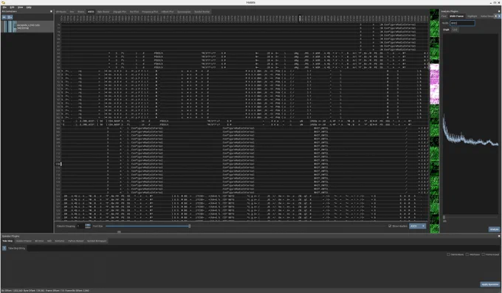Click the horizontal scrollbar under the display
The height and width of the screenshot is (293, 502).
pyautogui.click(x=119, y=232)
